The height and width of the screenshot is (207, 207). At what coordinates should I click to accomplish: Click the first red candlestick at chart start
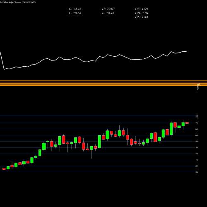point(4,169)
